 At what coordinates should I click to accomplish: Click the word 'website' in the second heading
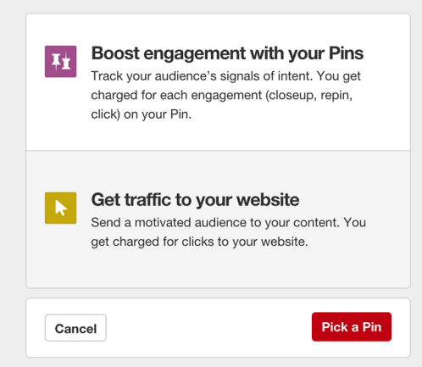click(268, 200)
